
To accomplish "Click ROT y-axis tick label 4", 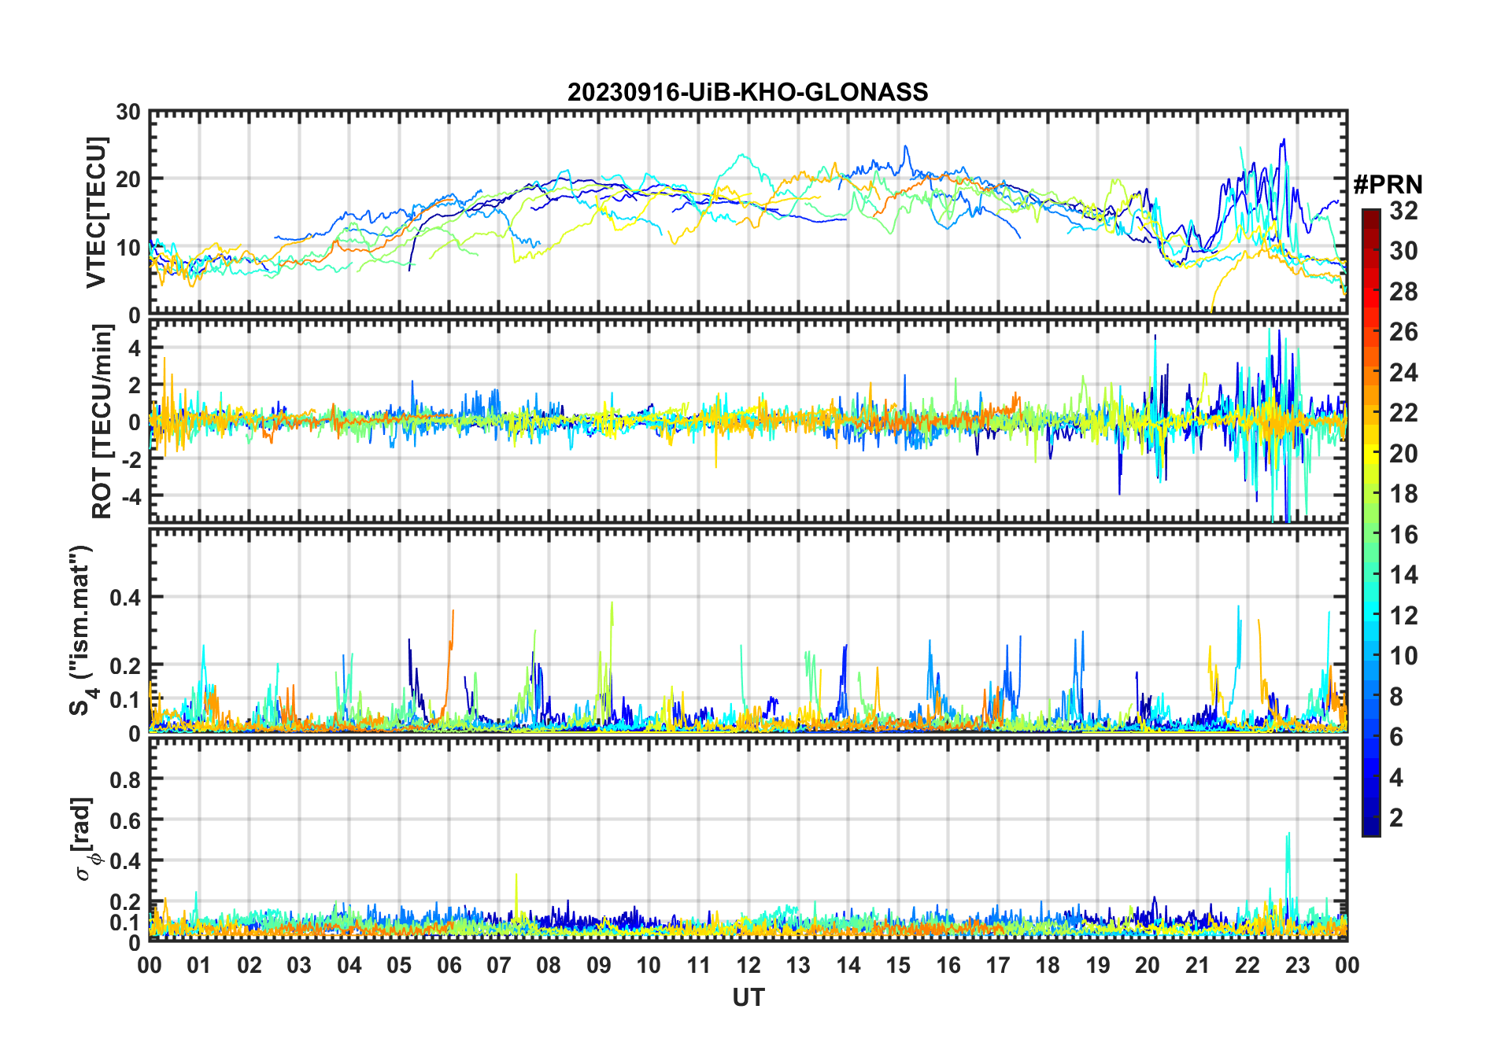I will pyautogui.click(x=135, y=348).
